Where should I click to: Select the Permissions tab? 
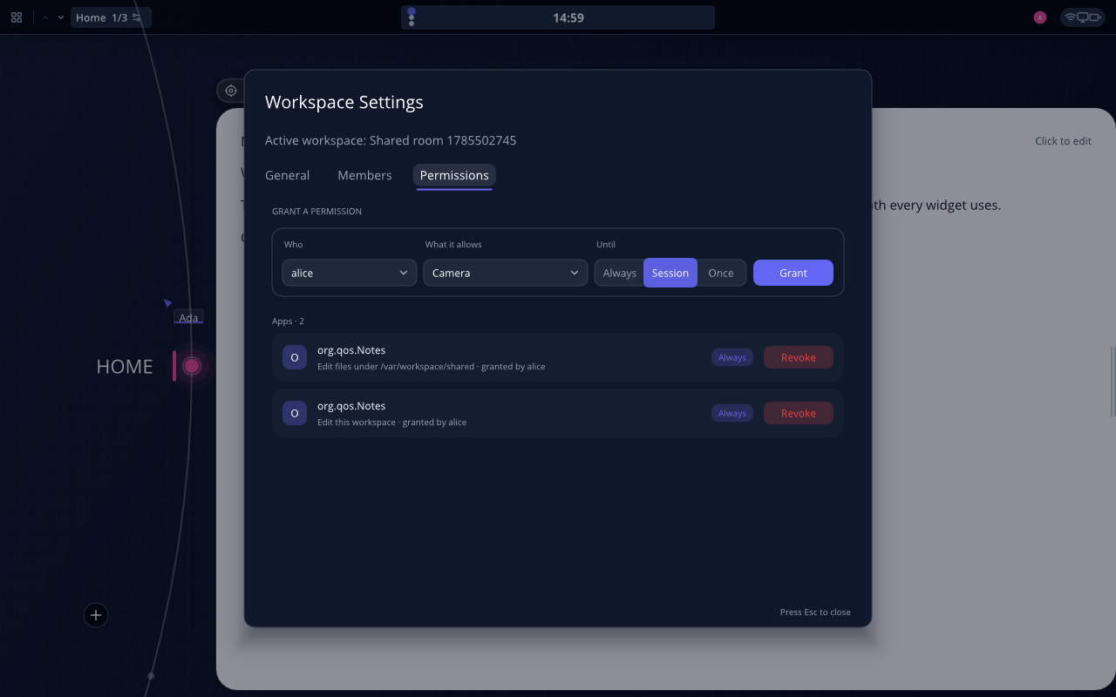pyautogui.click(x=454, y=175)
